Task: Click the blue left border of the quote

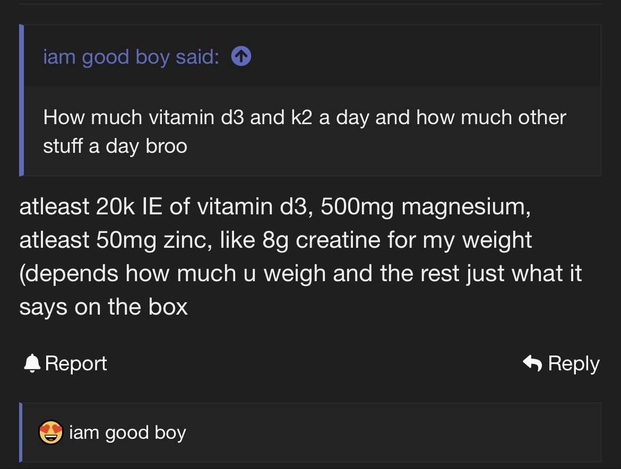Action: [x=22, y=100]
